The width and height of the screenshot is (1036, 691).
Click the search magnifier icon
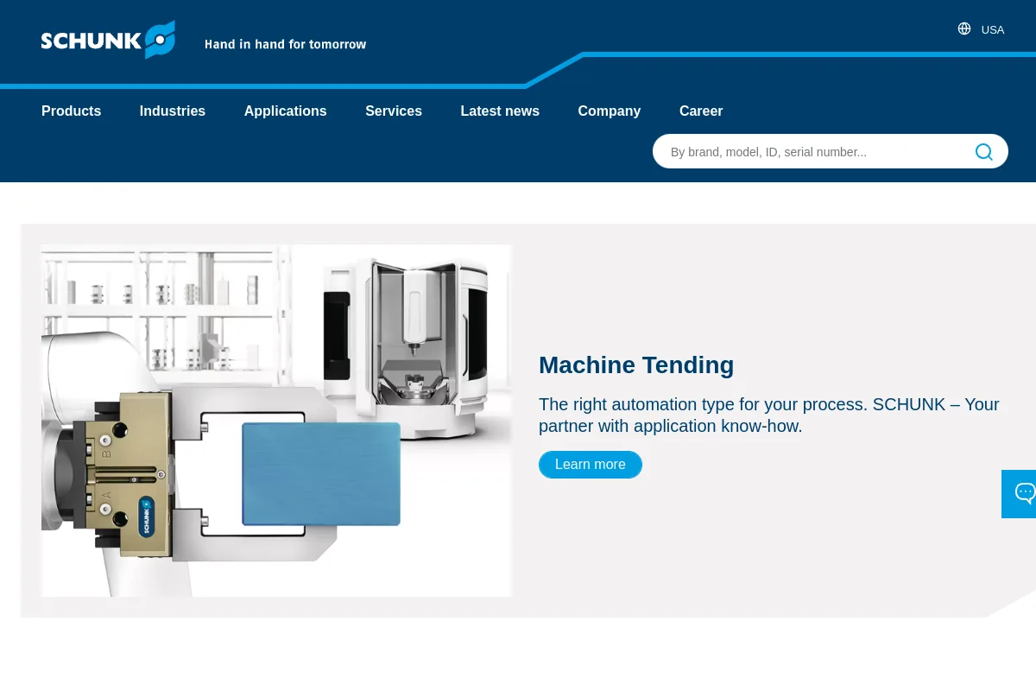984,152
